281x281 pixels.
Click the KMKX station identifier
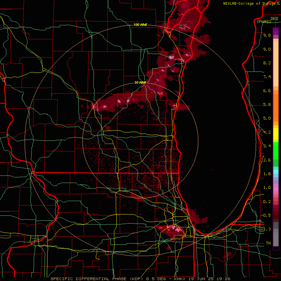180,279
